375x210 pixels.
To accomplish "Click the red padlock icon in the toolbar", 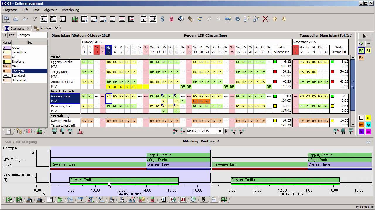I will (172, 19).
